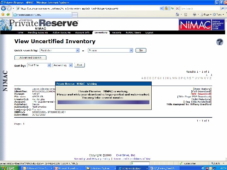Click the Flag Title As Stalled link
Screen dimensions: 227x170
[197, 102]
